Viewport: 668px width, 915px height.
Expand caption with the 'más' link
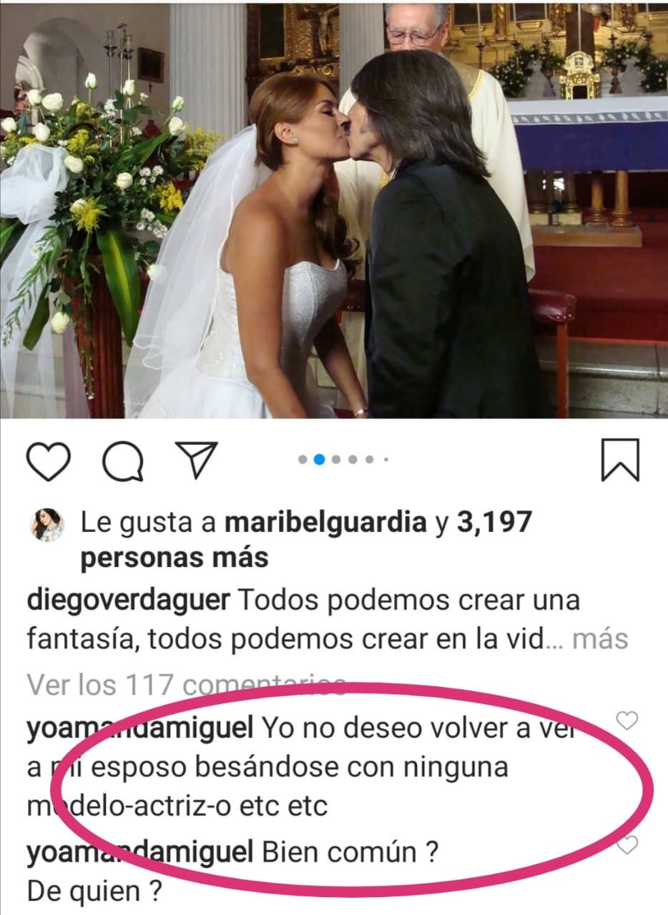[x=601, y=638]
